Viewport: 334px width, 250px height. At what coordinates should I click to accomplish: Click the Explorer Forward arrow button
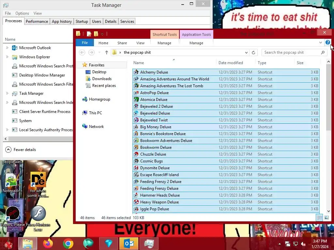click(x=91, y=52)
